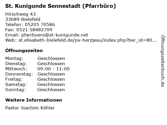167x125 pixels.
Task: Select the Samstag Geschlossen entry
Action: click(35, 84)
